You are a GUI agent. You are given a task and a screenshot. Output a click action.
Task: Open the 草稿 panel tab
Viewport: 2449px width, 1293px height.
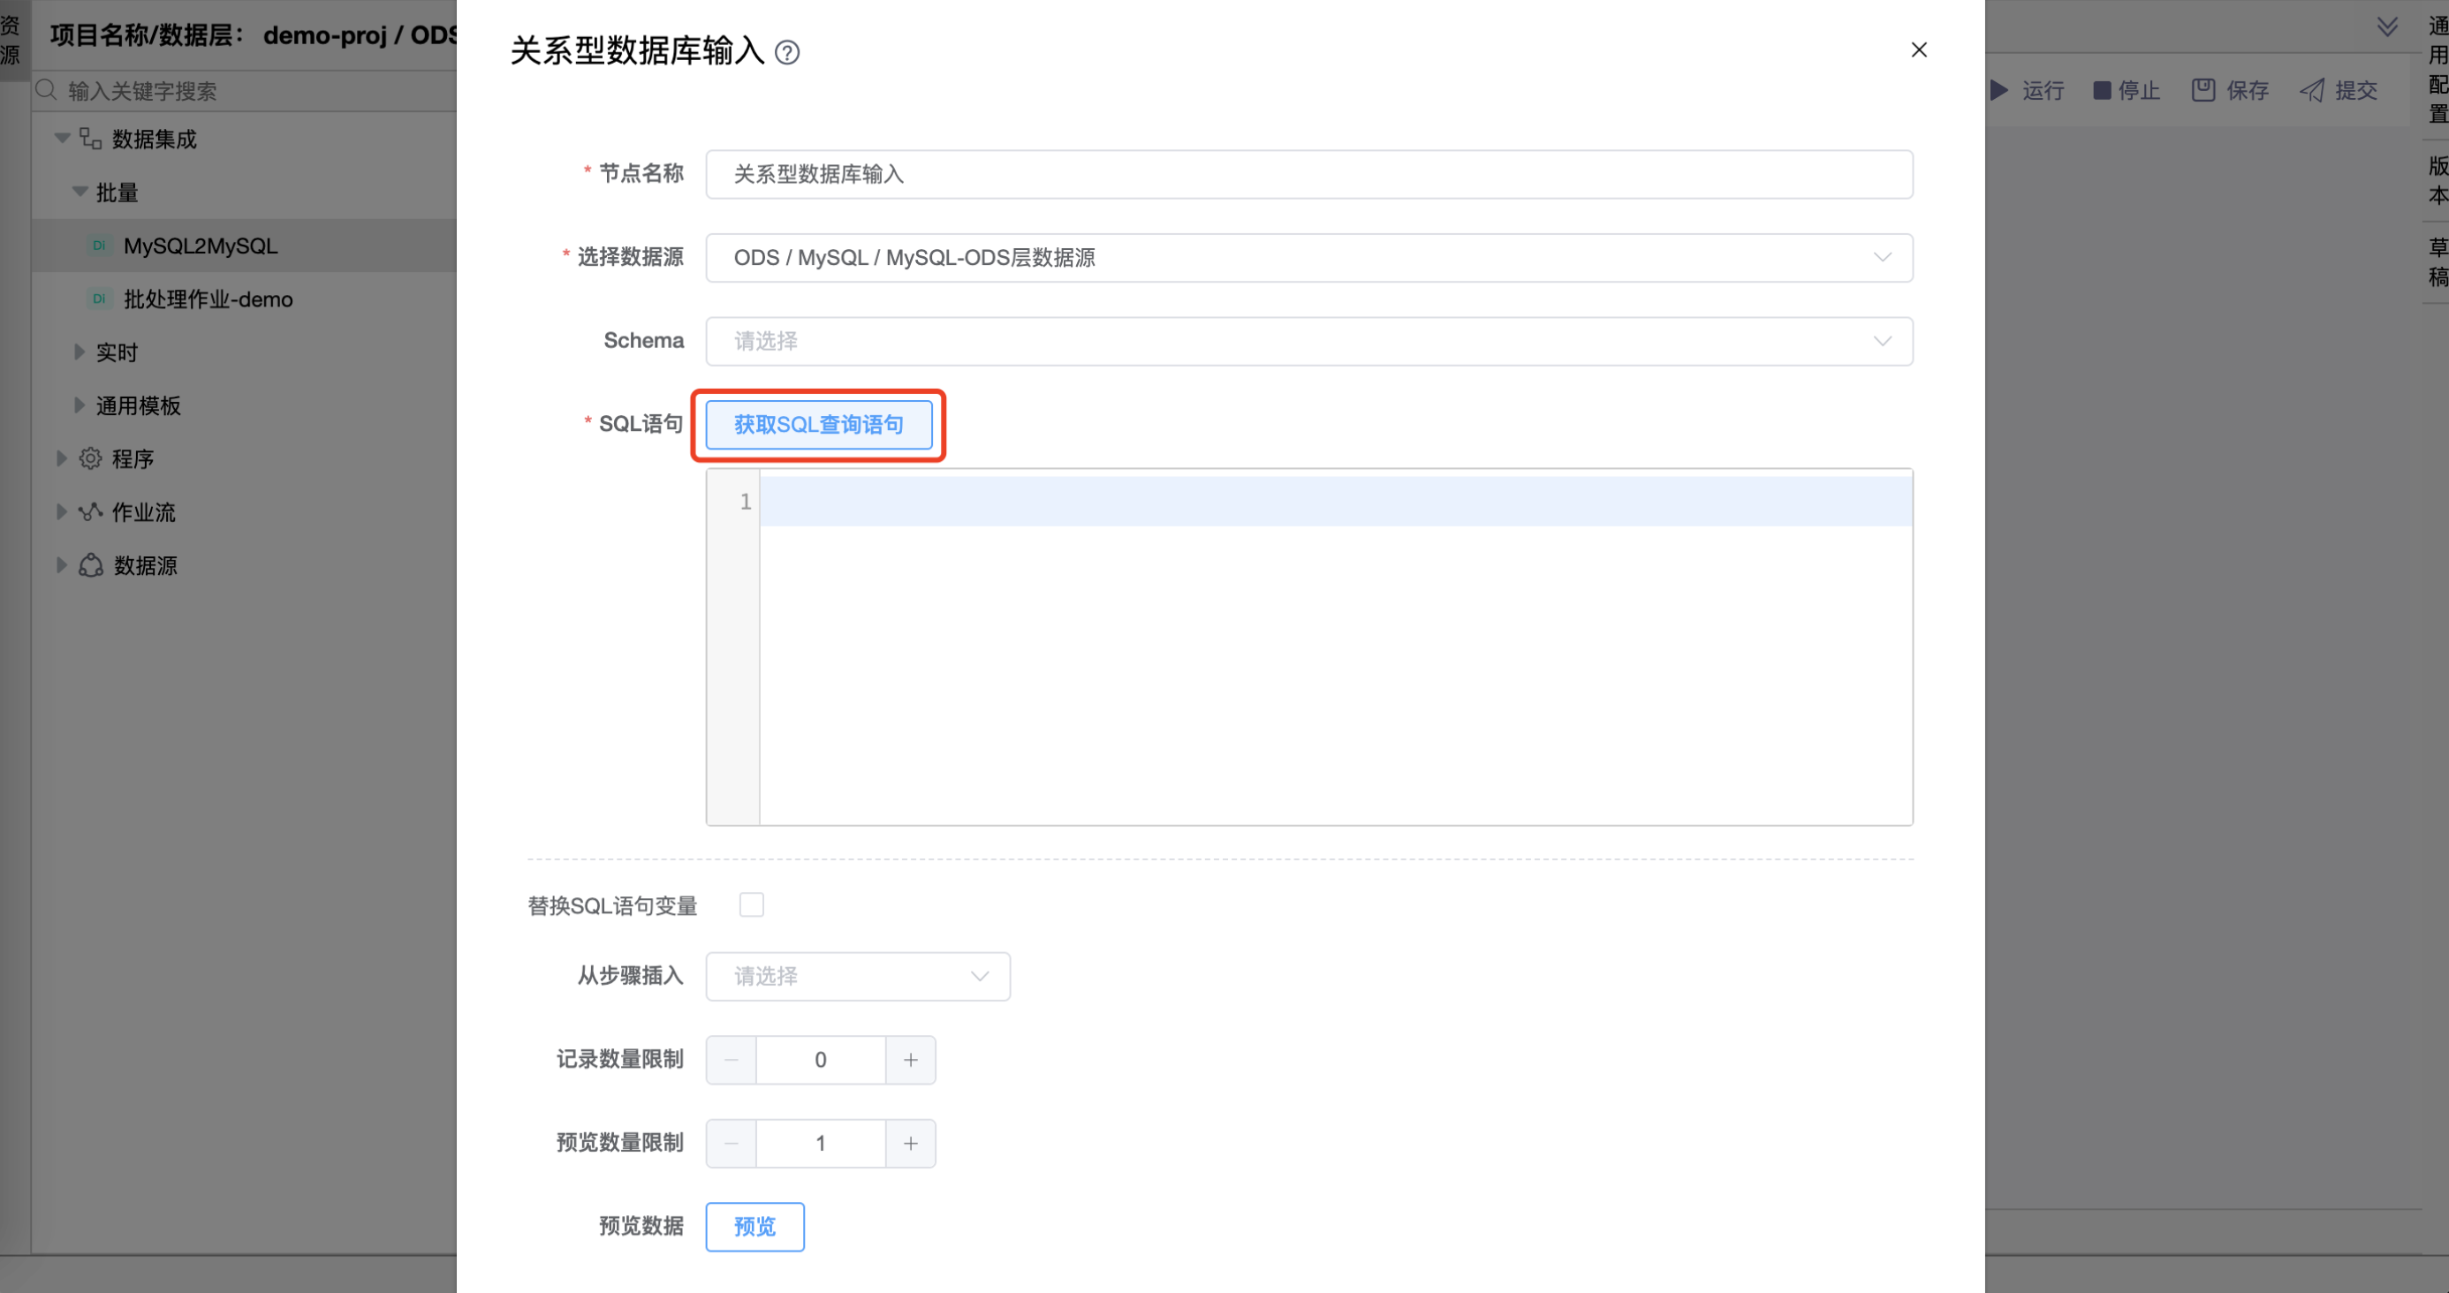tap(2438, 261)
